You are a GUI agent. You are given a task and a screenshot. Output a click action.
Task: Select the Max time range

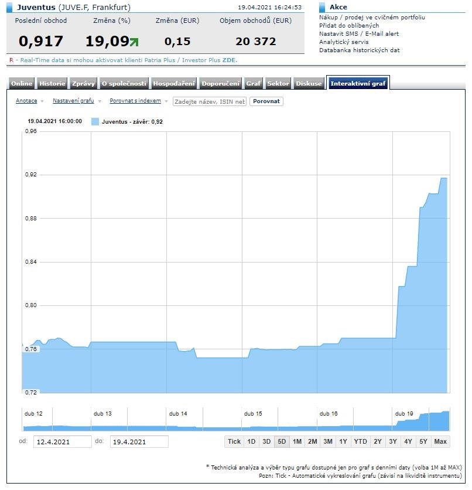[x=440, y=441]
